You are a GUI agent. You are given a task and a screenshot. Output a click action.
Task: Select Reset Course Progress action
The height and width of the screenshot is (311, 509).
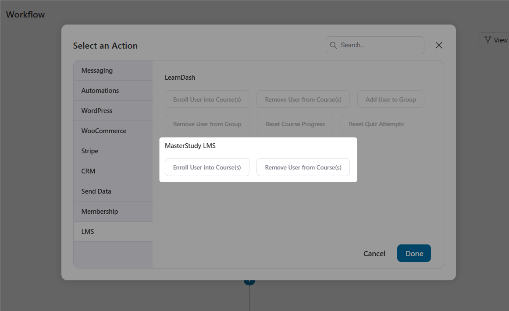pyautogui.click(x=295, y=124)
